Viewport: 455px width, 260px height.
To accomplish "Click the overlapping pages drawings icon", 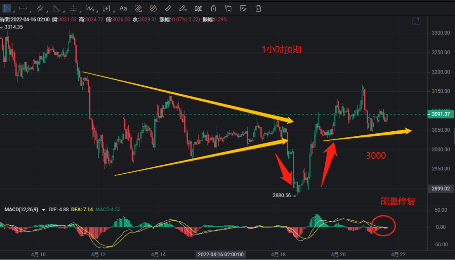I will coord(229,8).
